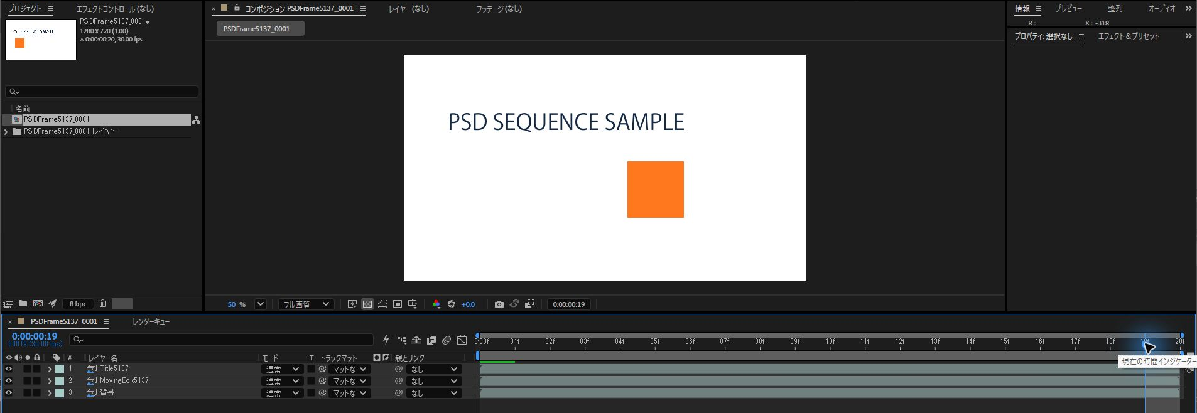Open the viewer magnification dropdown

(261, 304)
